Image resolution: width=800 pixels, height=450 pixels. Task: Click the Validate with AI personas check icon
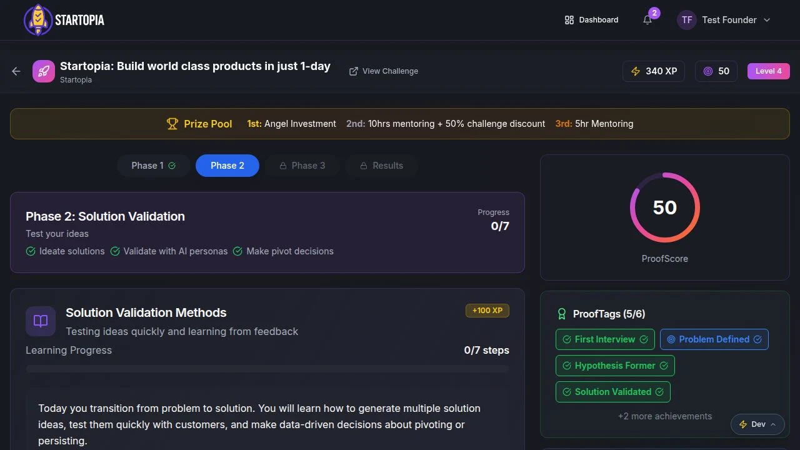coord(115,251)
